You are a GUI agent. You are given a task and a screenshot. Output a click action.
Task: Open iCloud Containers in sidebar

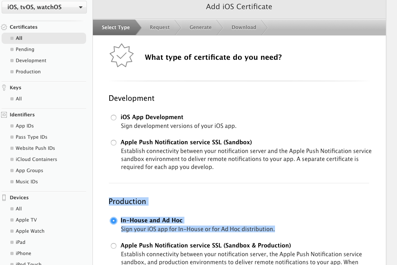point(36,159)
